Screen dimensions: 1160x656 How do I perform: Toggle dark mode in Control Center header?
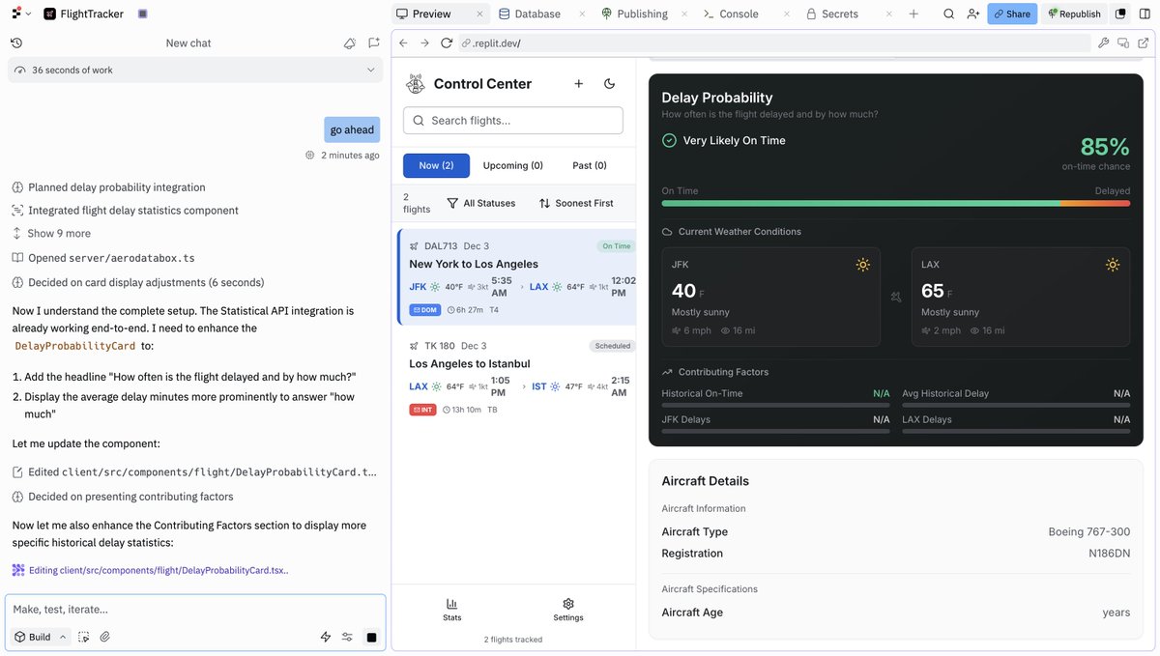[609, 84]
